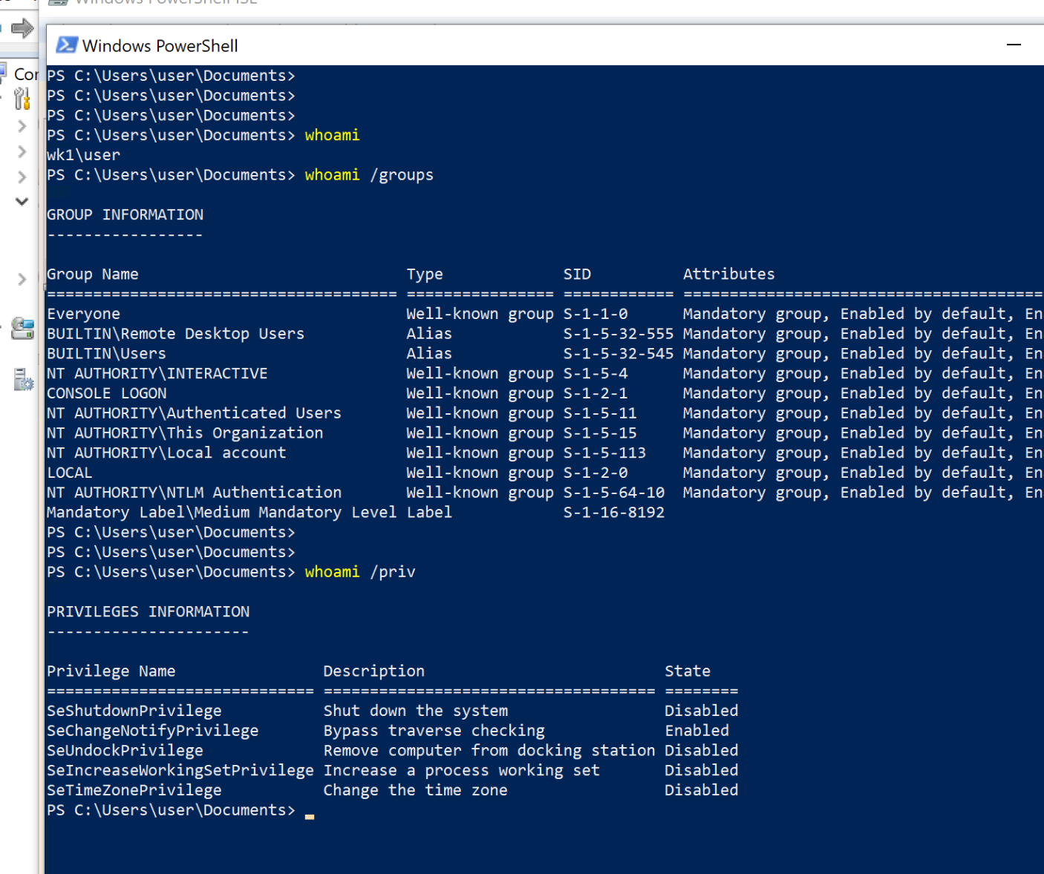This screenshot has height=874, width=1044.
Task: Click the 'whoami /priv' command text
Action: point(359,572)
